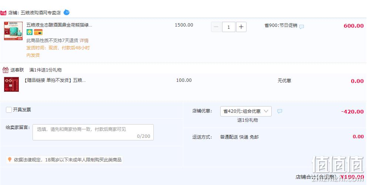Click the gift subtotal 0.00

click(357, 81)
